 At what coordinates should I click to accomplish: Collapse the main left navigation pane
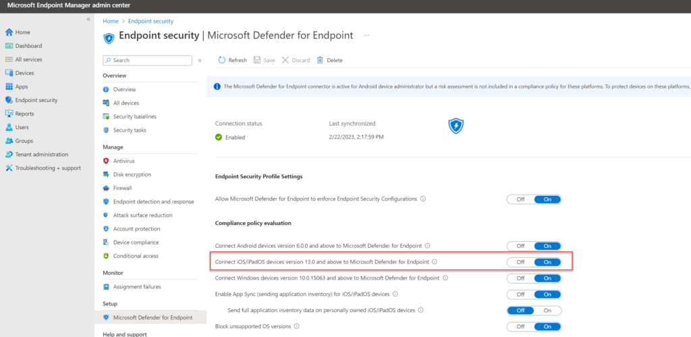(x=88, y=20)
